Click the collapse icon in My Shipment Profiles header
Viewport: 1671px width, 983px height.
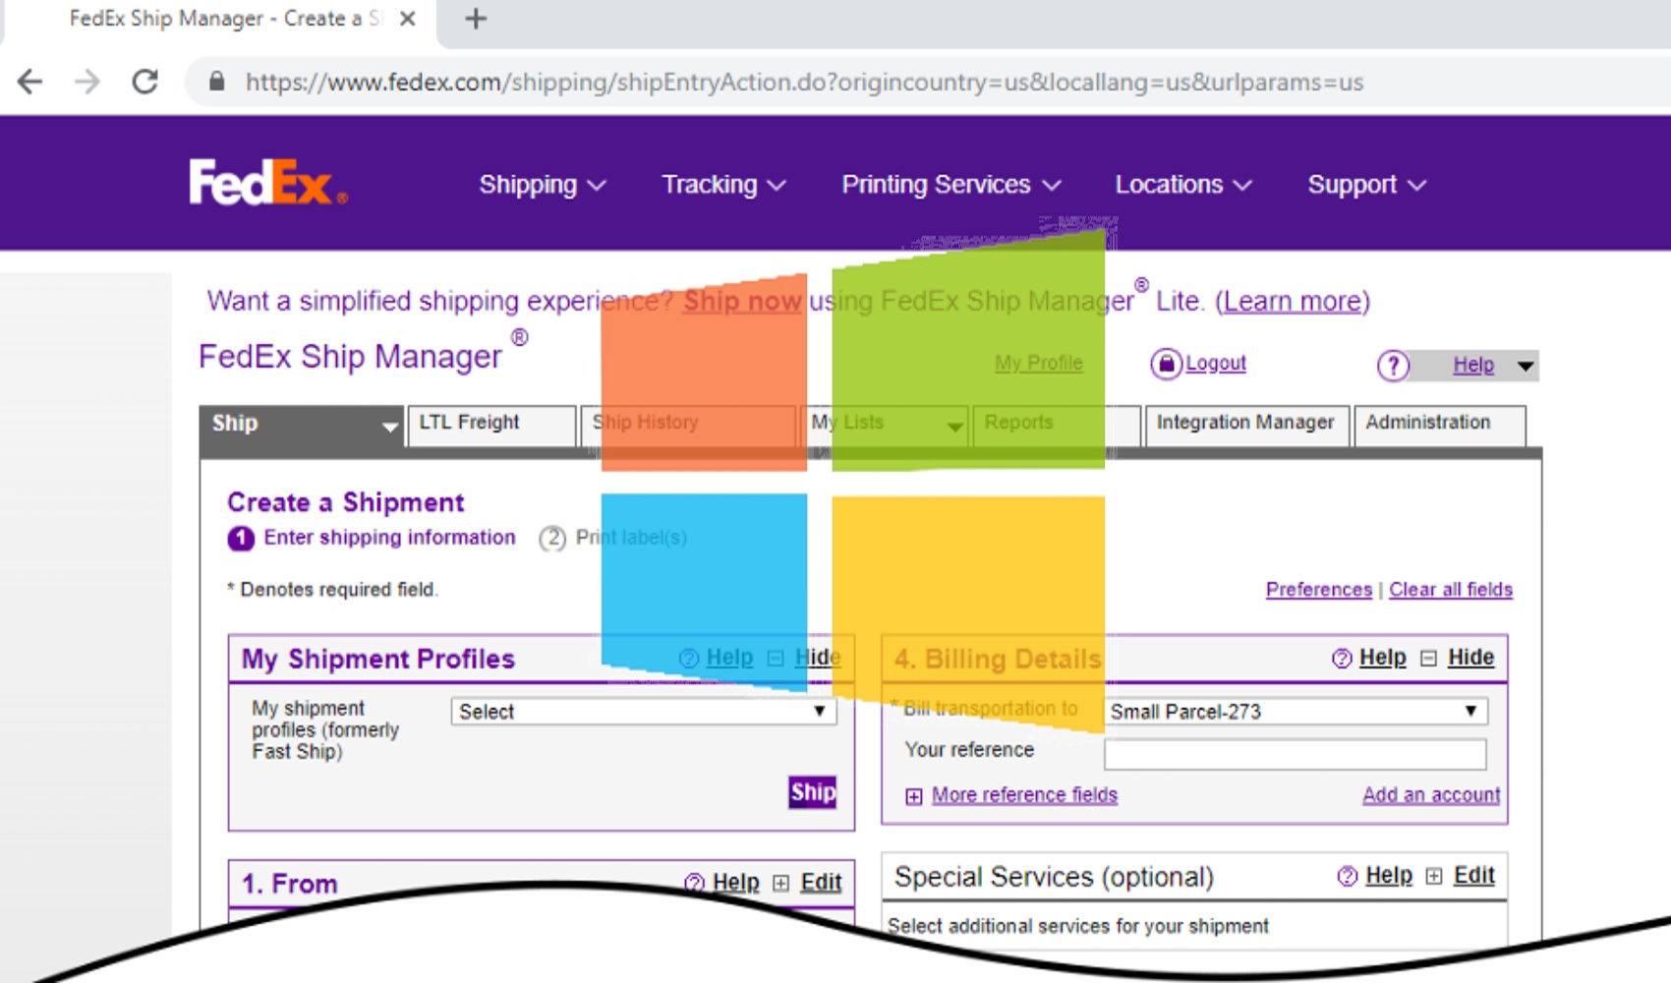776,658
